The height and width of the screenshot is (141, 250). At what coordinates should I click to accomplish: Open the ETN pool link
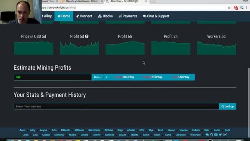142,130
